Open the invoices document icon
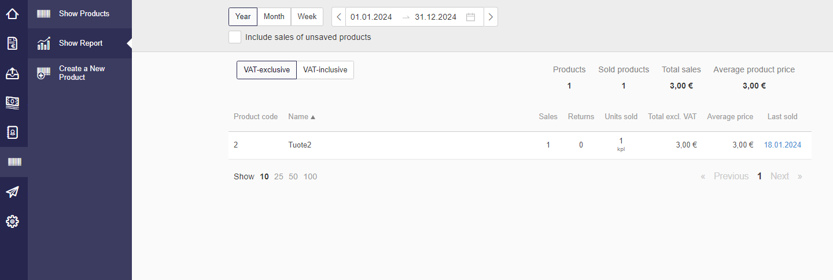 (13, 43)
